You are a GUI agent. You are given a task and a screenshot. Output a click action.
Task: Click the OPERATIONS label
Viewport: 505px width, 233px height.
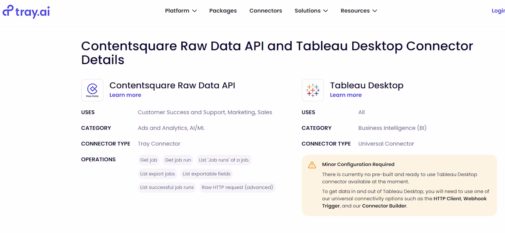pos(98,160)
